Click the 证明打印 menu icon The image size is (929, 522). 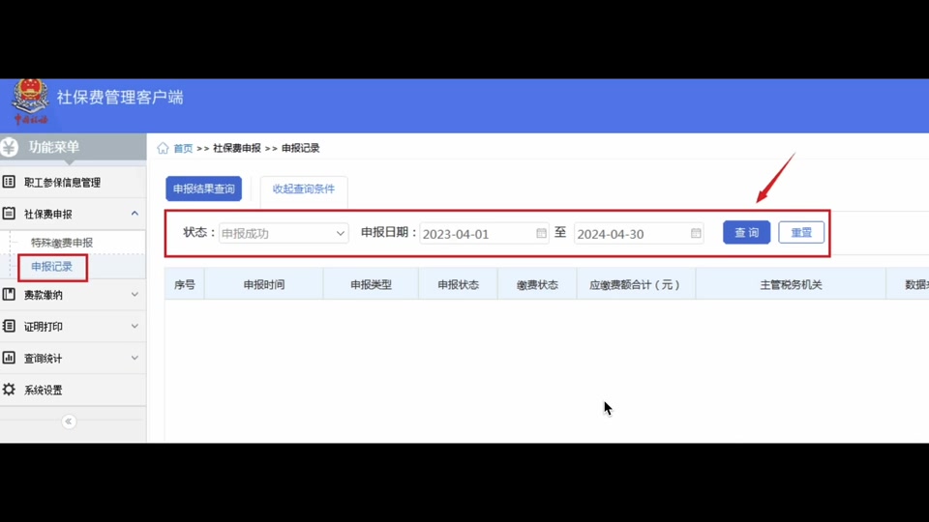[x=9, y=326]
